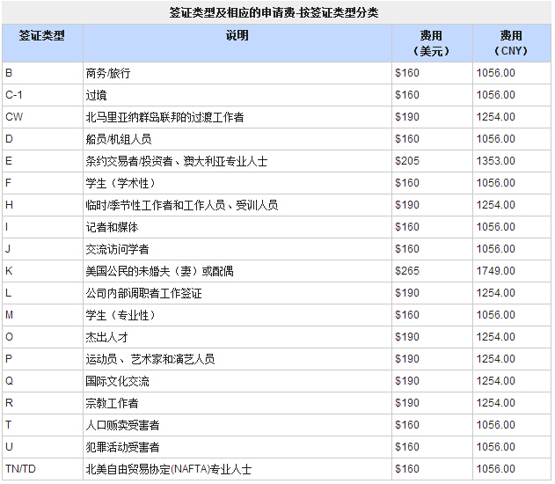The width and height of the screenshot is (555, 484).
Task: Click the $160 fee in row U
Action: coord(432,446)
